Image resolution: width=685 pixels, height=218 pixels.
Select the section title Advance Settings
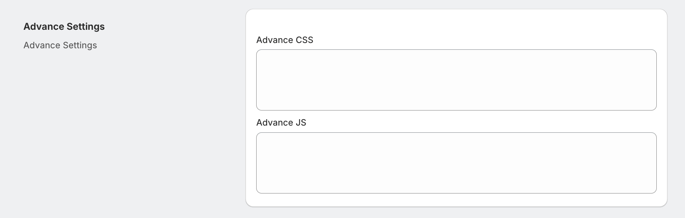(64, 26)
